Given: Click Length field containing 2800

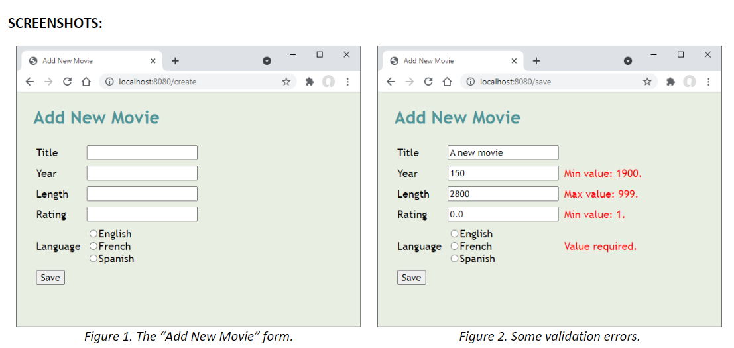Looking at the screenshot, I should 503,194.
